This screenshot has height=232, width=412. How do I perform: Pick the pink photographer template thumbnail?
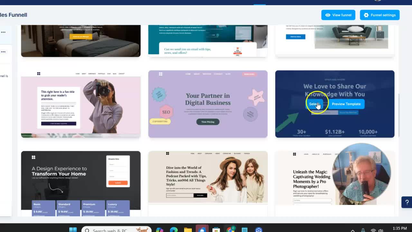click(80, 104)
